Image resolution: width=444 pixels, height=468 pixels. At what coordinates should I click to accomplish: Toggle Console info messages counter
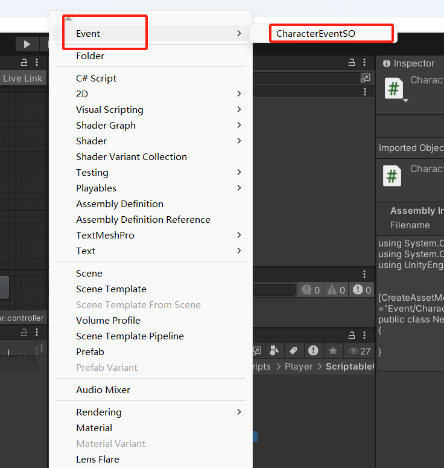point(311,290)
